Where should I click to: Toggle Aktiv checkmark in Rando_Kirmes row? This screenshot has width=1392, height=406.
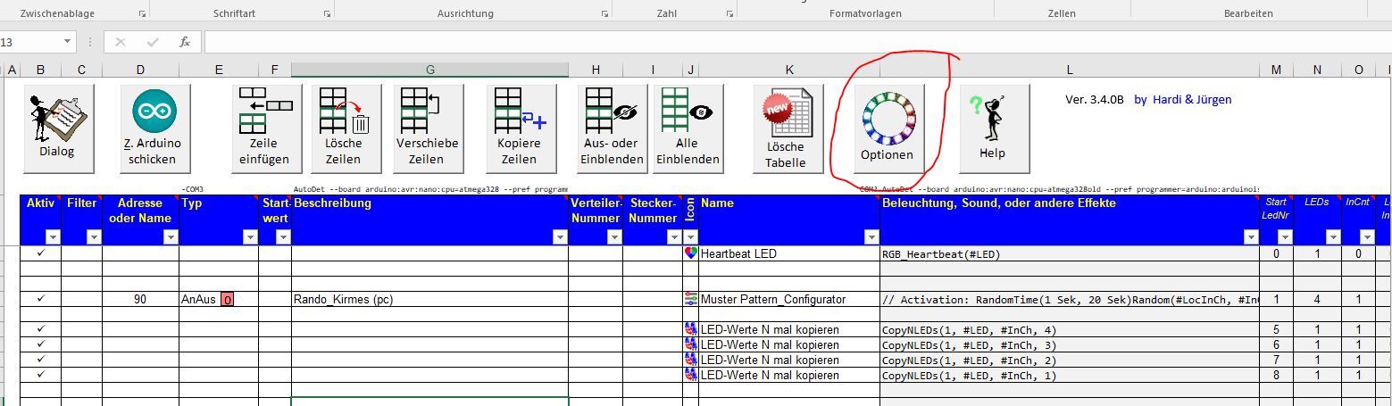41,299
